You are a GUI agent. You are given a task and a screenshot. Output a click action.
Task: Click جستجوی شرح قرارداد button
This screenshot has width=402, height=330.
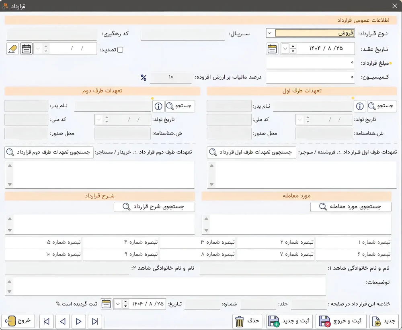coord(154,207)
